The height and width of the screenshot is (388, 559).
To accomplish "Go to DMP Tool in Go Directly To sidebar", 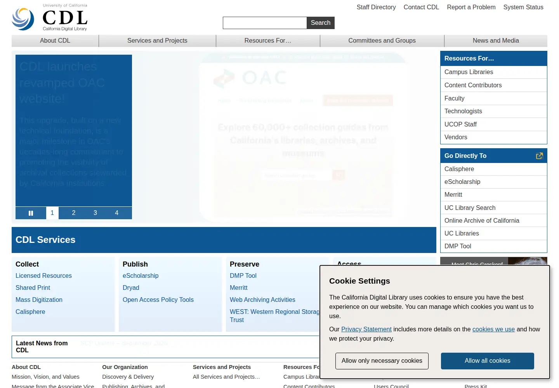I will point(493,246).
